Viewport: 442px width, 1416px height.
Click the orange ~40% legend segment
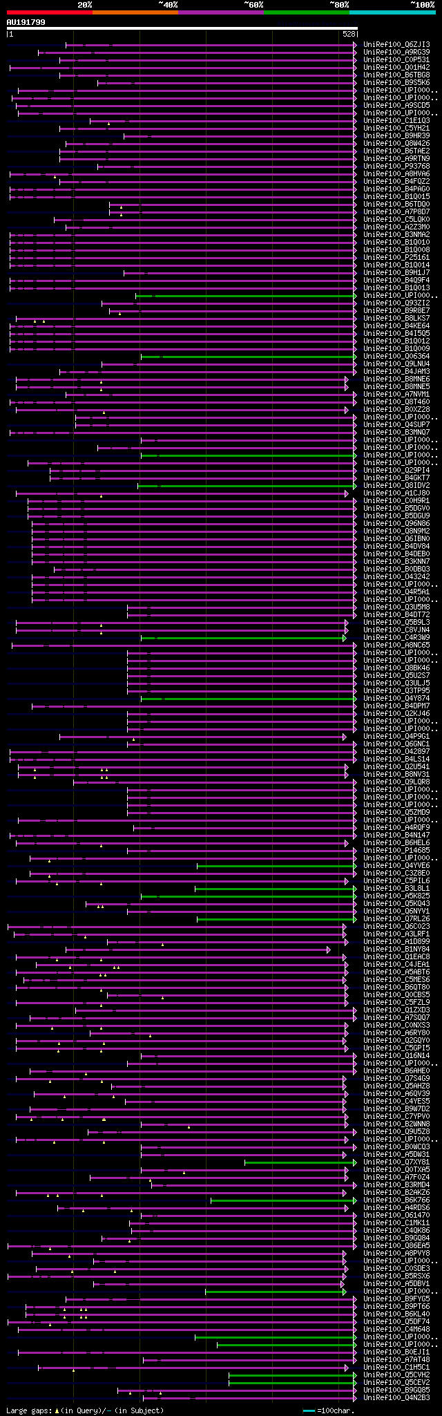(x=135, y=12)
